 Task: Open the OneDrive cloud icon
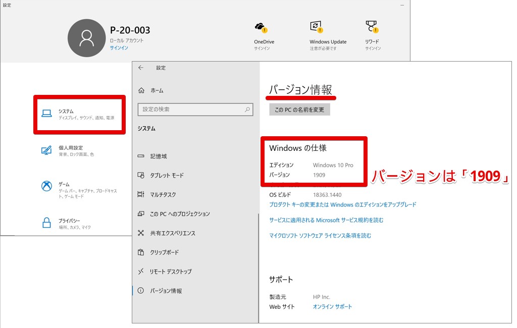click(x=261, y=27)
